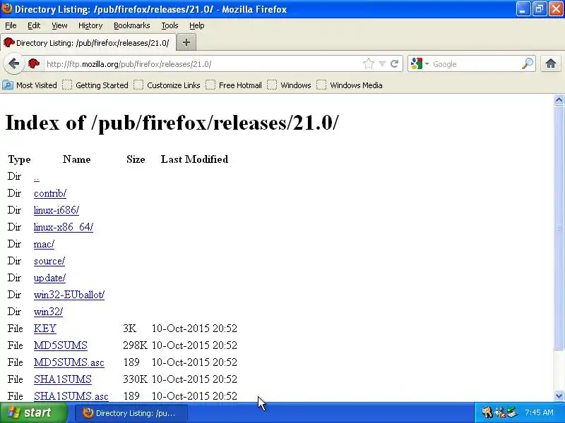Viewport: 565px width, 423px height.
Task: Click the address bar URL field
Action: pyautogui.click(x=203, y=64)
